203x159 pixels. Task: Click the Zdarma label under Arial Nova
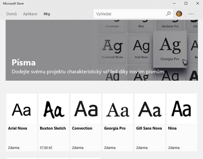point(13,148)
